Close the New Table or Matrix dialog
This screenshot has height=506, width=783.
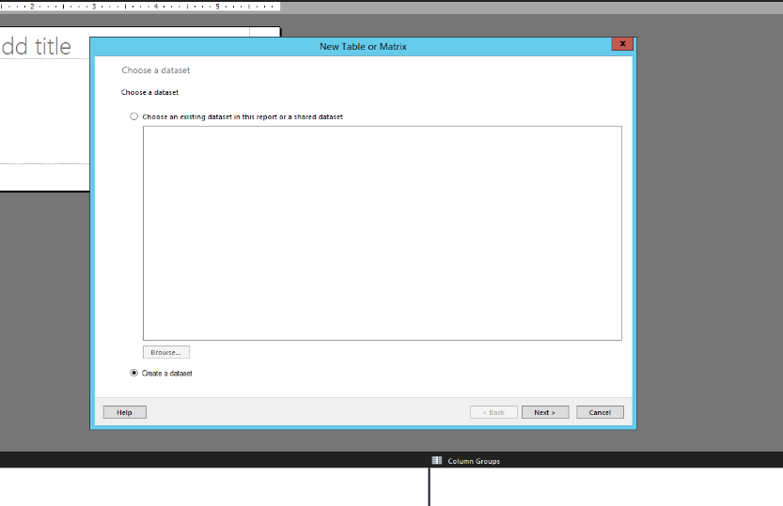(x=622, y=44)
